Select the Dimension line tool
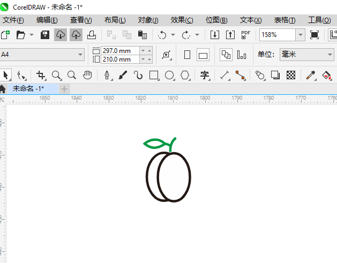This screenshot has height=263, width=337. [x=225, y=75]
